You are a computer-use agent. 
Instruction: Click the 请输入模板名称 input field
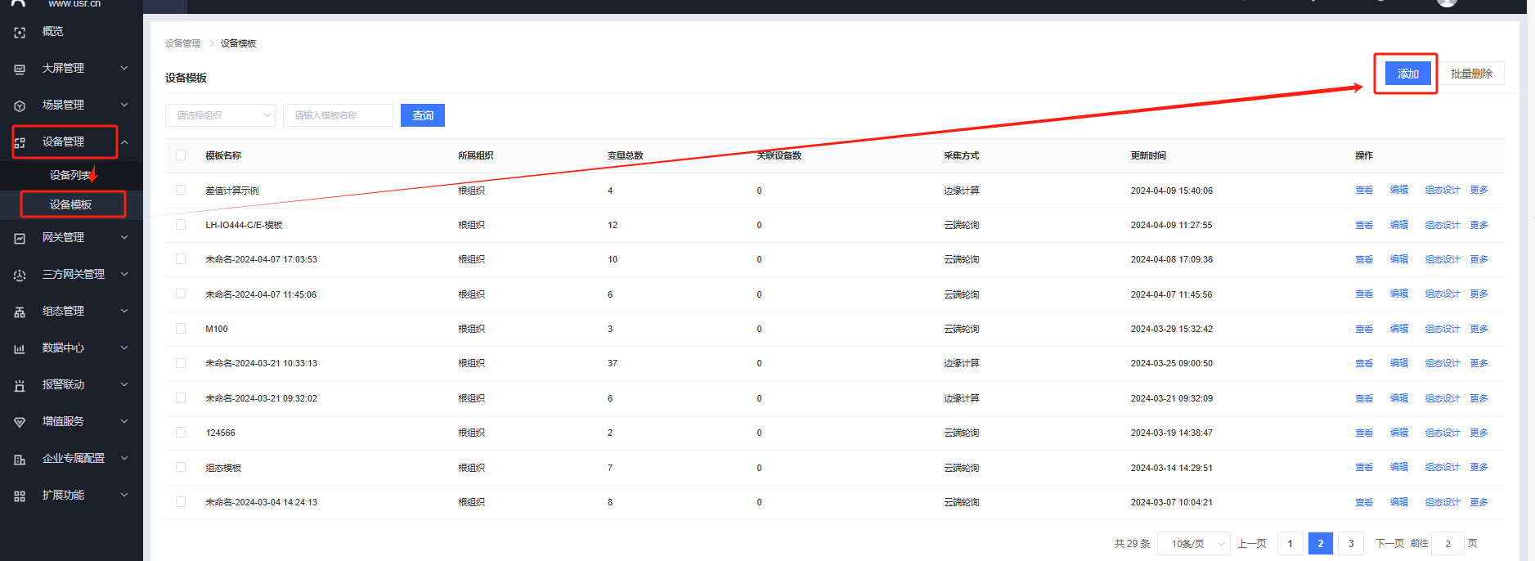point(338,115)
